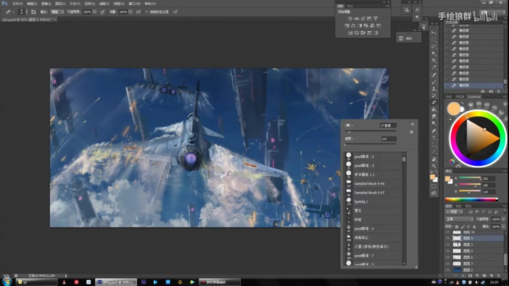Select the Brush tool in the toolbox

(x=434, y=82)
